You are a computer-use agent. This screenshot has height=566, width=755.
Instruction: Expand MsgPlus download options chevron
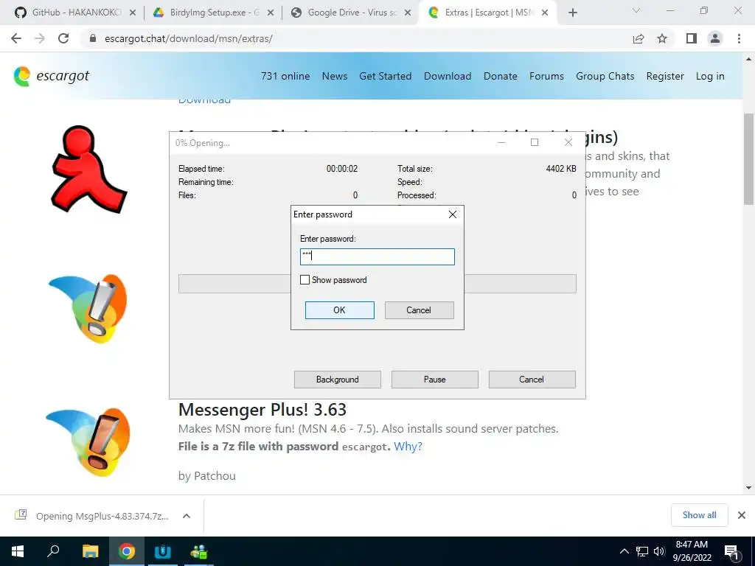tap(187, 516)
